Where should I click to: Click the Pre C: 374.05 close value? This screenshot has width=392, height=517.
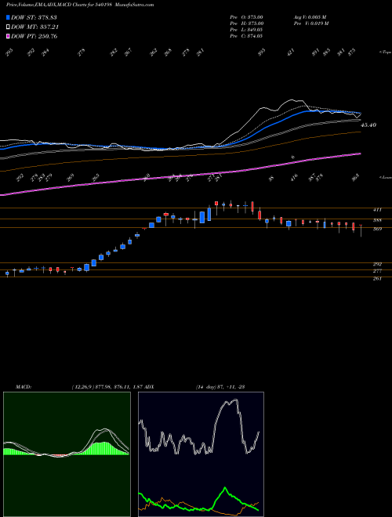pos(246,36)
